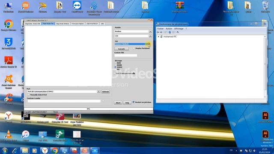The height and width of the screenshot is (154, 274).
Task: Toggle the Display Partitions checkbox
Action: 134,48
